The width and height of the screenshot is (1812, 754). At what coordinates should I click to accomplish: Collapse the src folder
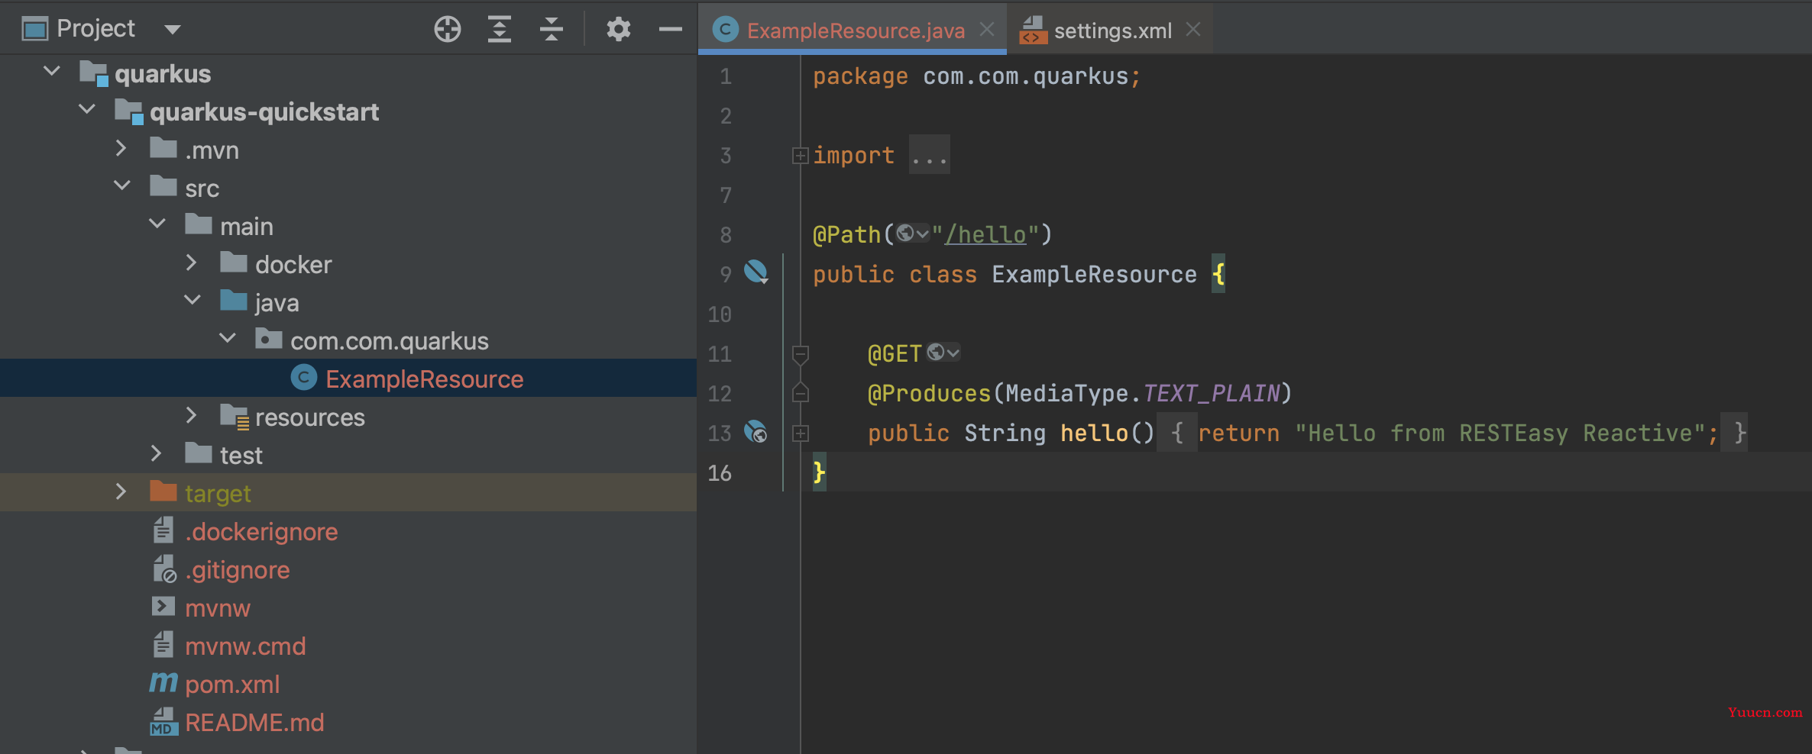pyautogui.click(x=122, y=186)
